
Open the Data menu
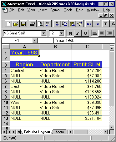click(x=79, y=10)
